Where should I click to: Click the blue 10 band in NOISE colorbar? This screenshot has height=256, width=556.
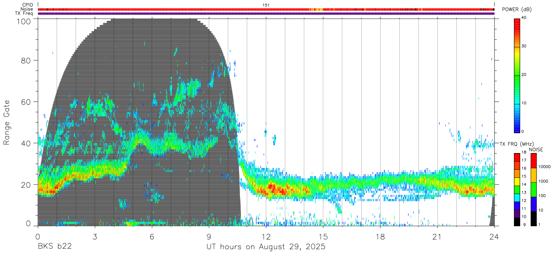coord(533,204)
